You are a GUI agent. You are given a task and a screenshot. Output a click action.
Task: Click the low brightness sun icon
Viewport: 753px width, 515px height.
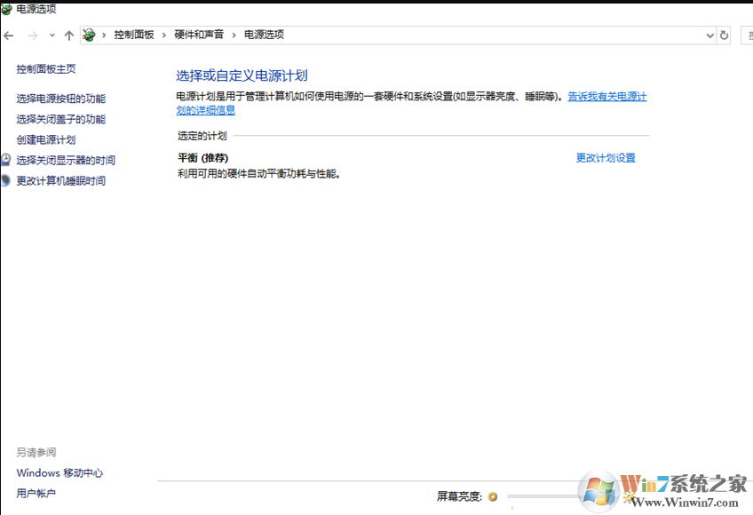[493, 497]
